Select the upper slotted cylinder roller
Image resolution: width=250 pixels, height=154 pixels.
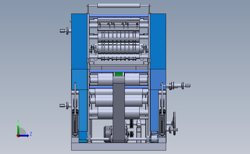[x=119, y=37]
